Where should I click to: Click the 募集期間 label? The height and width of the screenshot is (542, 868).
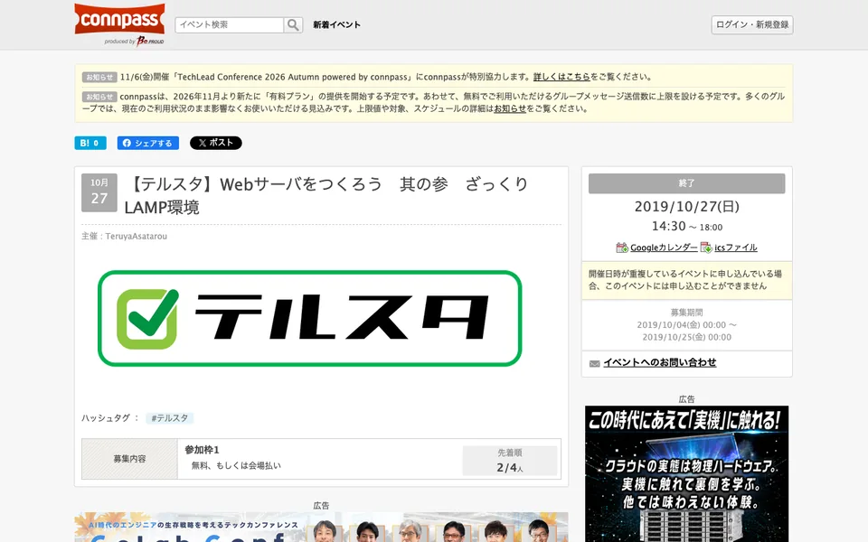click(x=686, y=313)
